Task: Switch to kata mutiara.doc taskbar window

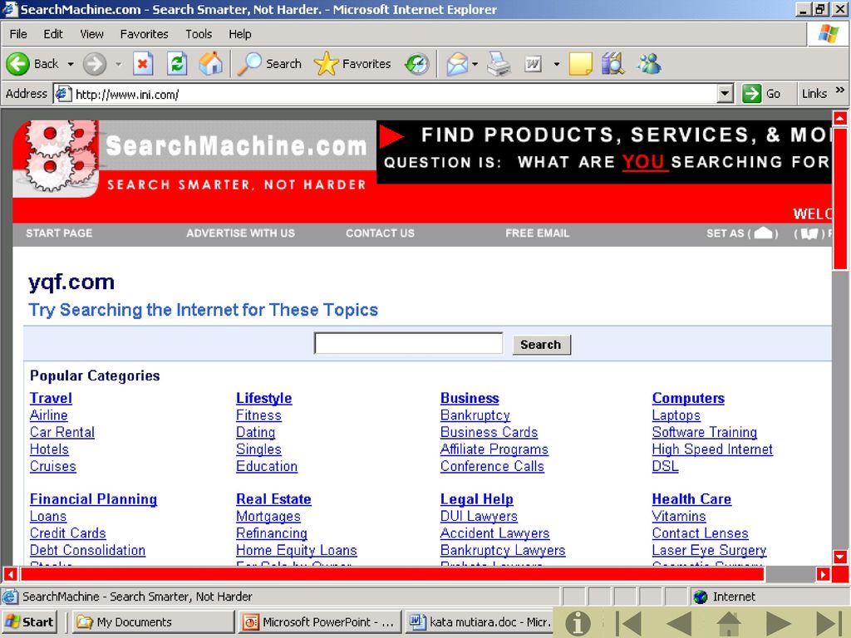Action: [480, 622]
